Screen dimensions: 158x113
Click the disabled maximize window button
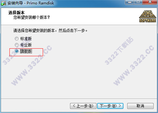138,2
